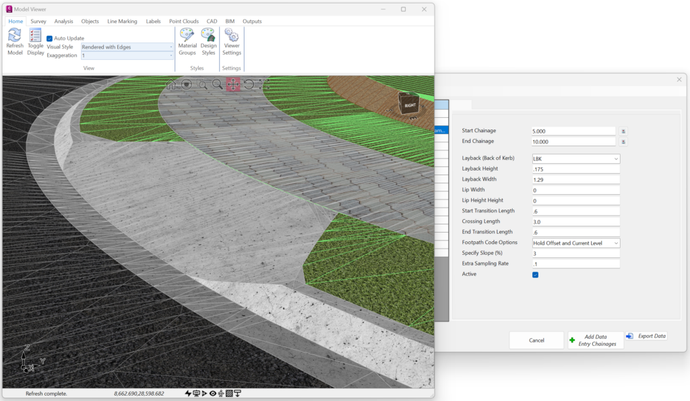Expand the Footpath Code Options dropdown
This screenshot has height=401, width=690.
click(x=576, y=243)
